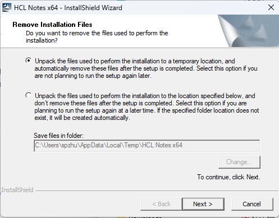Click the HCL Notes installer icon in title bar

[7, 8]
